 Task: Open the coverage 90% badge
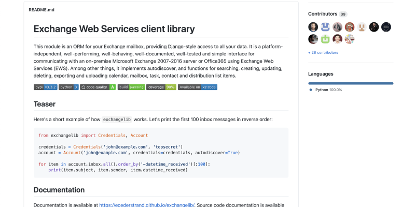161,87
